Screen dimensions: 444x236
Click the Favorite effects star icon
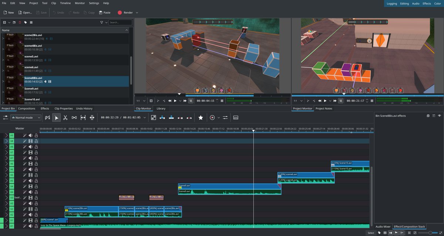tap(201, 118)
